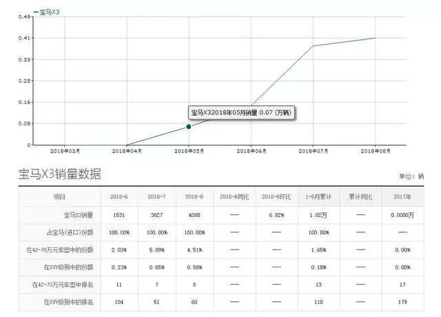The height and width of the screenshot is (317, 441).
Task: Click the 1-8月累计 column header
Action: pyautogui.click(x=318, y=197)
